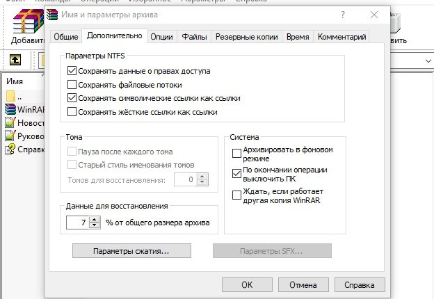Screen dimensions: 434x299
Task: Open the Комментарий tab
Action: pyautogui.click(x=341, y=37)
